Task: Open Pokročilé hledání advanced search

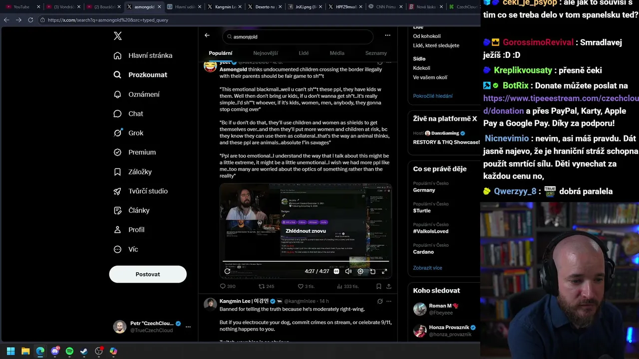Action: coord(433,96)
